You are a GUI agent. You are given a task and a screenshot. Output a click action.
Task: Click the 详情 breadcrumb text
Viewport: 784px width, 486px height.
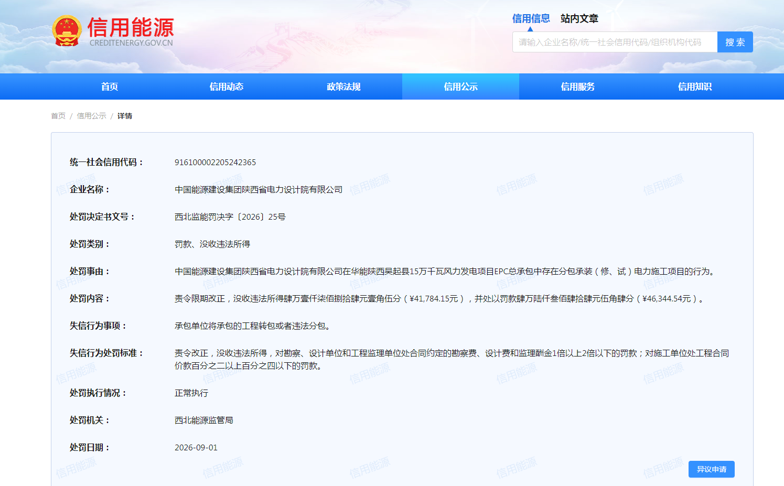pos(125,116)
